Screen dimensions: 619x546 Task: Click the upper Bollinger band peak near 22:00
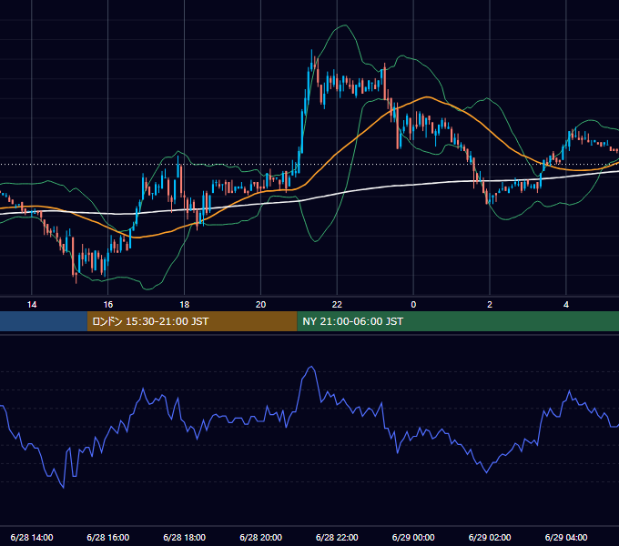(345, 25)
